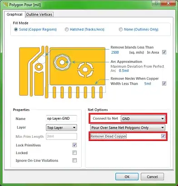178x186 pixels.
Task: Open Connect to Net dropdown showing GND
Action: coord(143,119)
